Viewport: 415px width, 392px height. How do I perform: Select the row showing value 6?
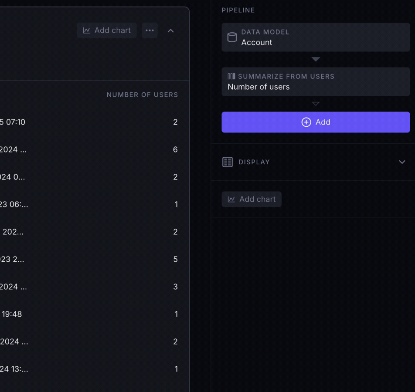(87, 149)
